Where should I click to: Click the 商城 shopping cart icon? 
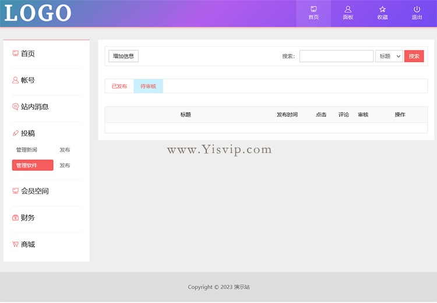click(x=15, y=244)
